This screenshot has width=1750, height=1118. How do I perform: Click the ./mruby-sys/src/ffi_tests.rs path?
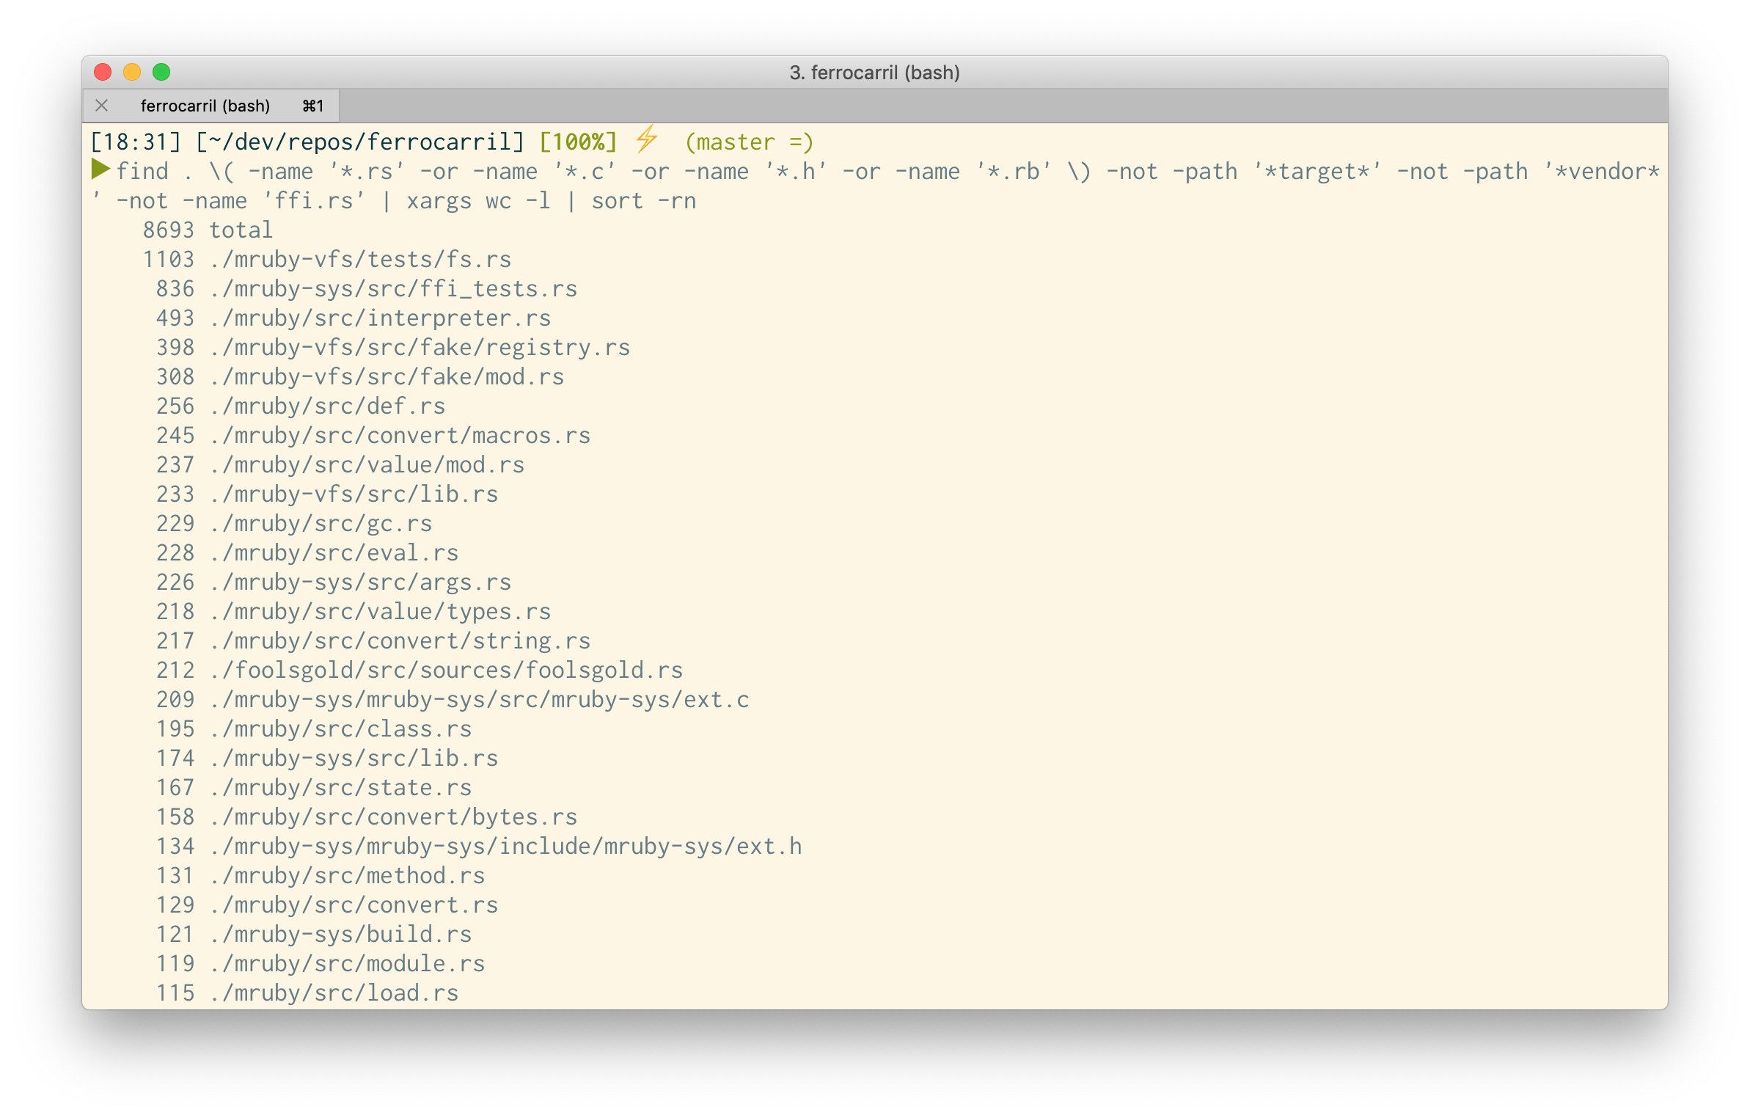(393, 288)
